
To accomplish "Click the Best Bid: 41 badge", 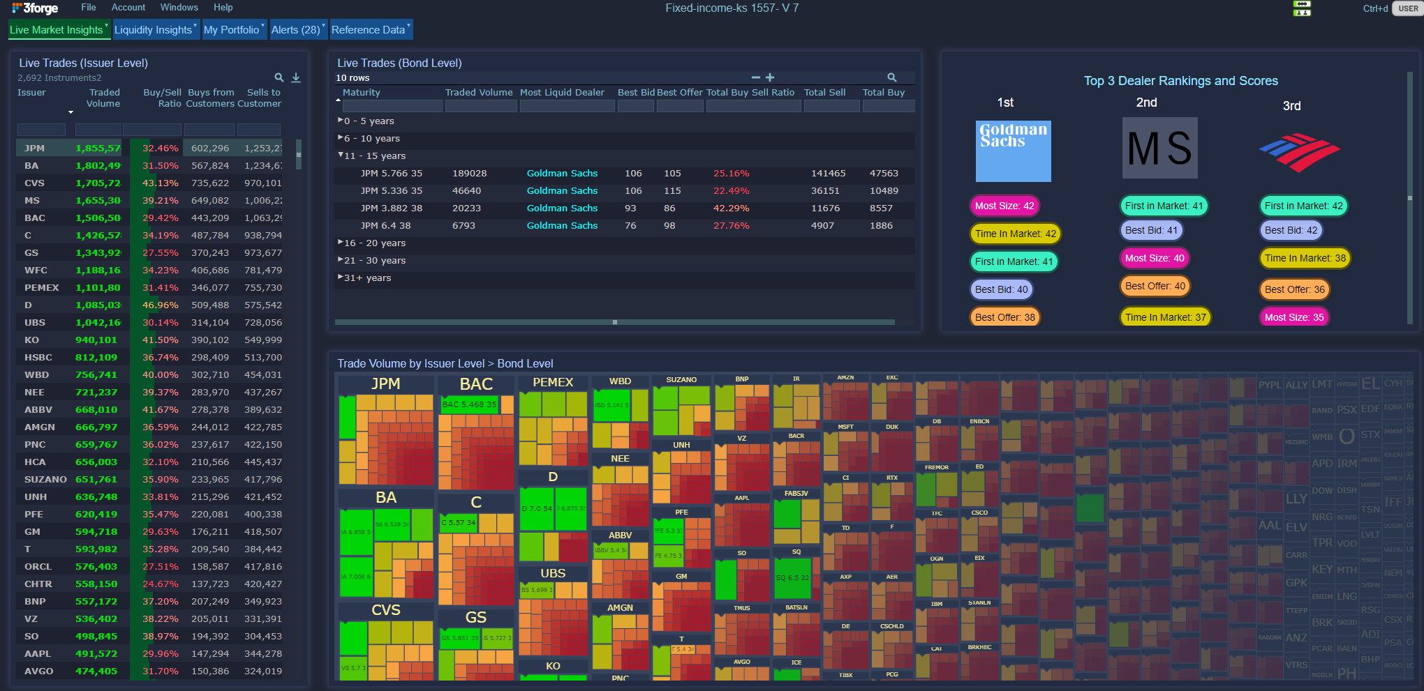I will coord(1151,230).
